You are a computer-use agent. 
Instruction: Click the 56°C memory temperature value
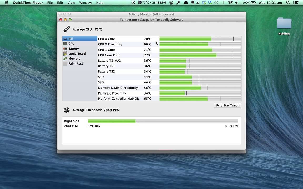click(x=148, y=88)
